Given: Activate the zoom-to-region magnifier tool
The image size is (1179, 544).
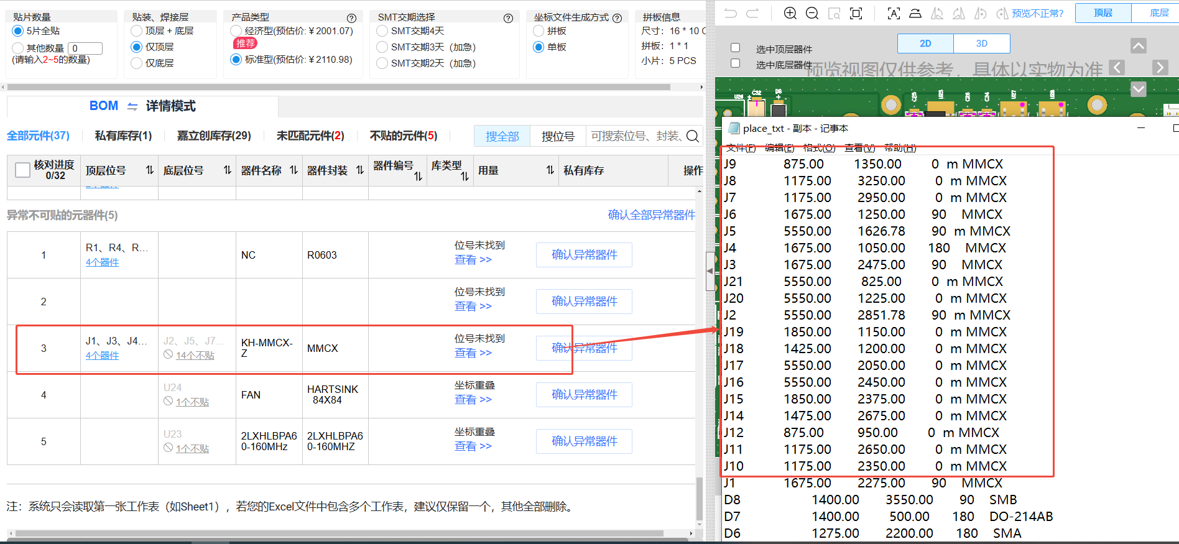Looking at the screenshot, I should click(x=834, y=13).
